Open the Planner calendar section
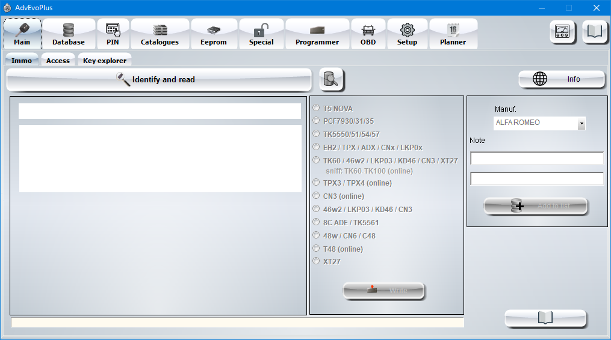611x340 pixels. coord(453,34)
